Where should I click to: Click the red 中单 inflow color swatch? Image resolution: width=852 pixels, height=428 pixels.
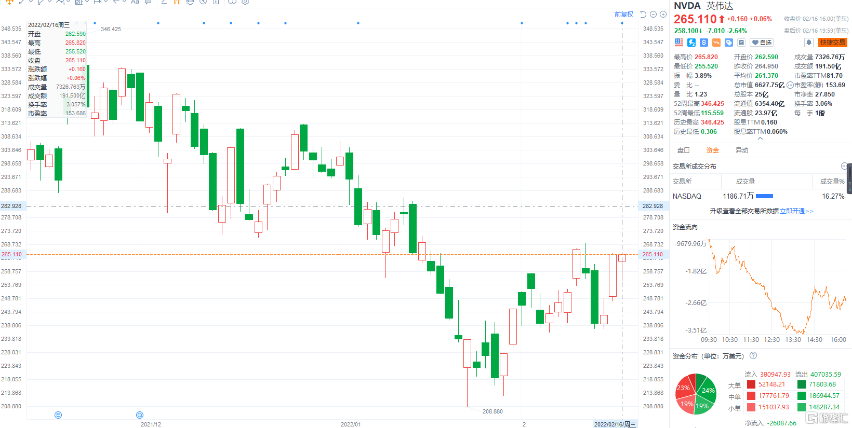click(x=751, y=396)
